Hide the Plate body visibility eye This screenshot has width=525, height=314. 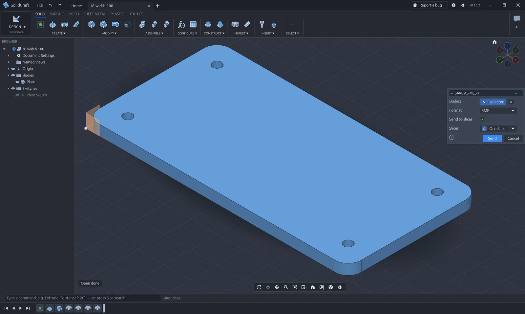(17, 82)
